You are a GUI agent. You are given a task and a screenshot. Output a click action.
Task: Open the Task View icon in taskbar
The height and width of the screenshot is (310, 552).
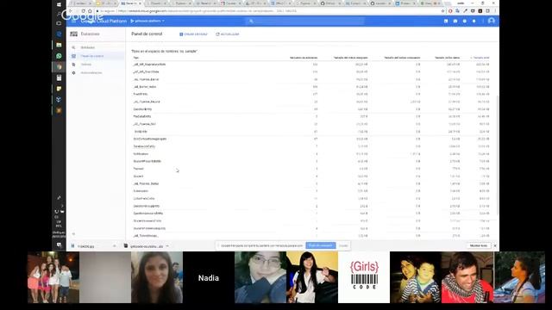tap(59, 23)
